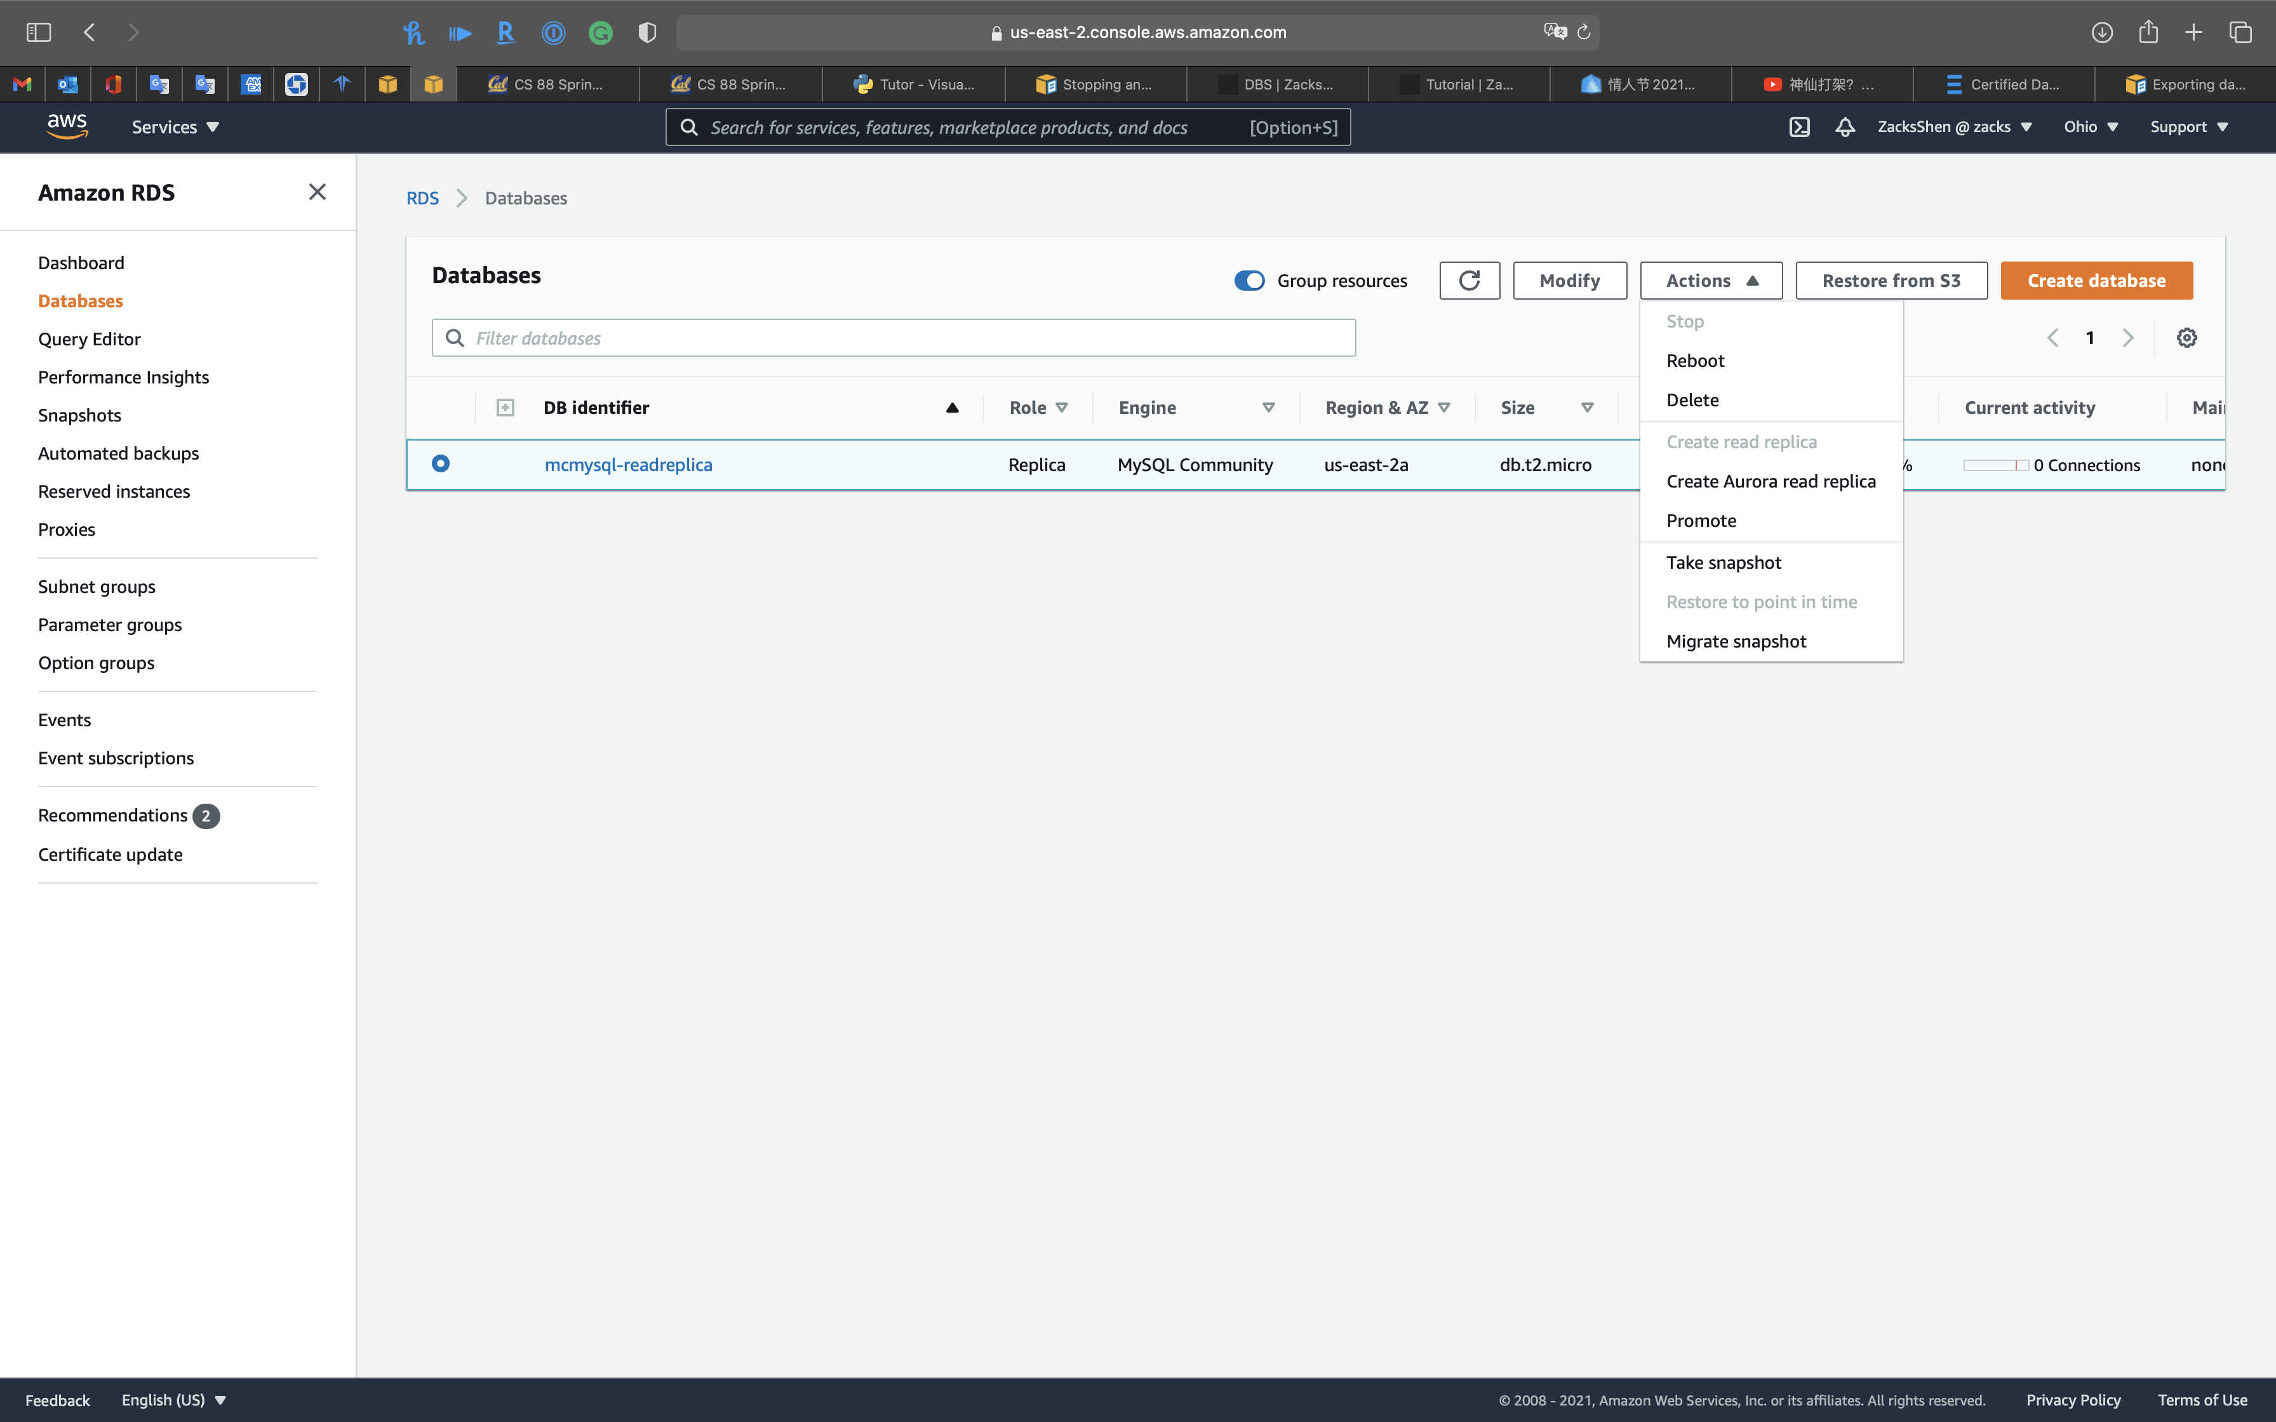Select Take snapshot menu item
Image resolution: width=2276 pixels, height=1422 pixels.
(1723, 562)
